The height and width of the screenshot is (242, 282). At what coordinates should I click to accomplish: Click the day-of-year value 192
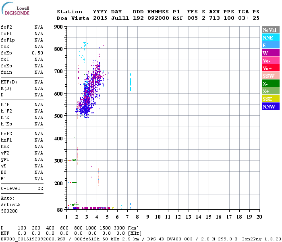[138, 18]
